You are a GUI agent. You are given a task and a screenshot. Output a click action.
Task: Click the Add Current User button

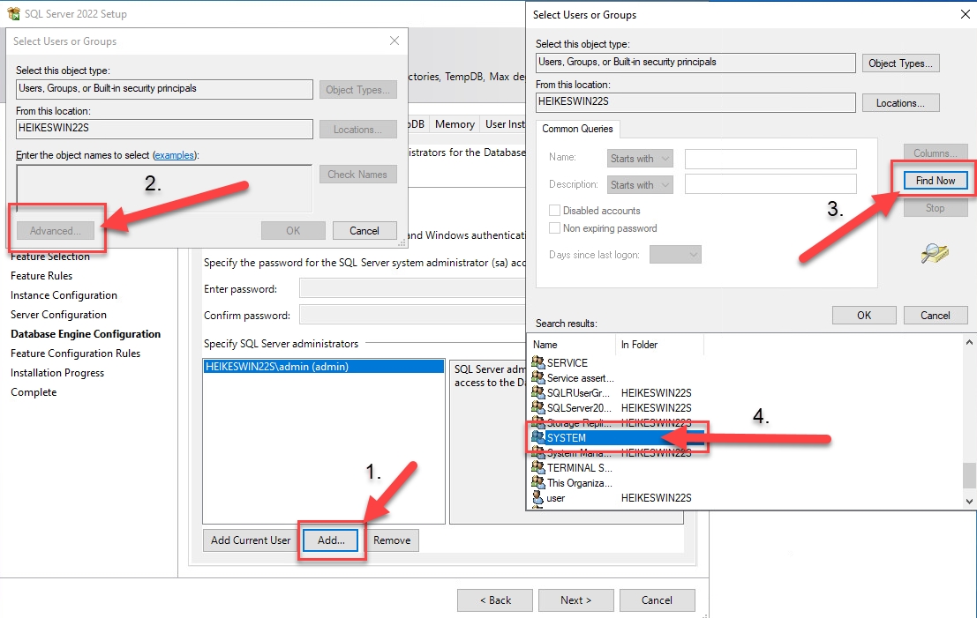(x=251, y=540)
